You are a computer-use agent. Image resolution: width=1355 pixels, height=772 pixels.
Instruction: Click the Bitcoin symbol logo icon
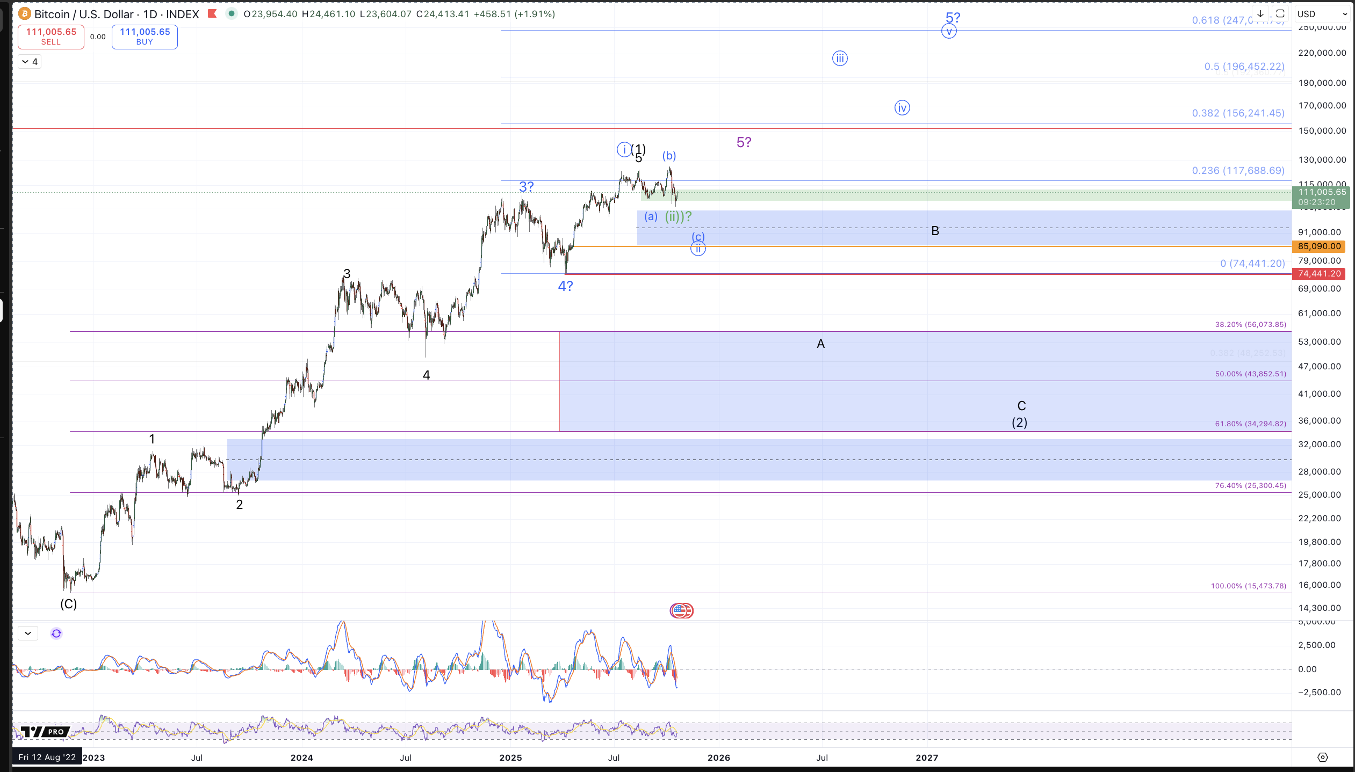pos(24,14)
